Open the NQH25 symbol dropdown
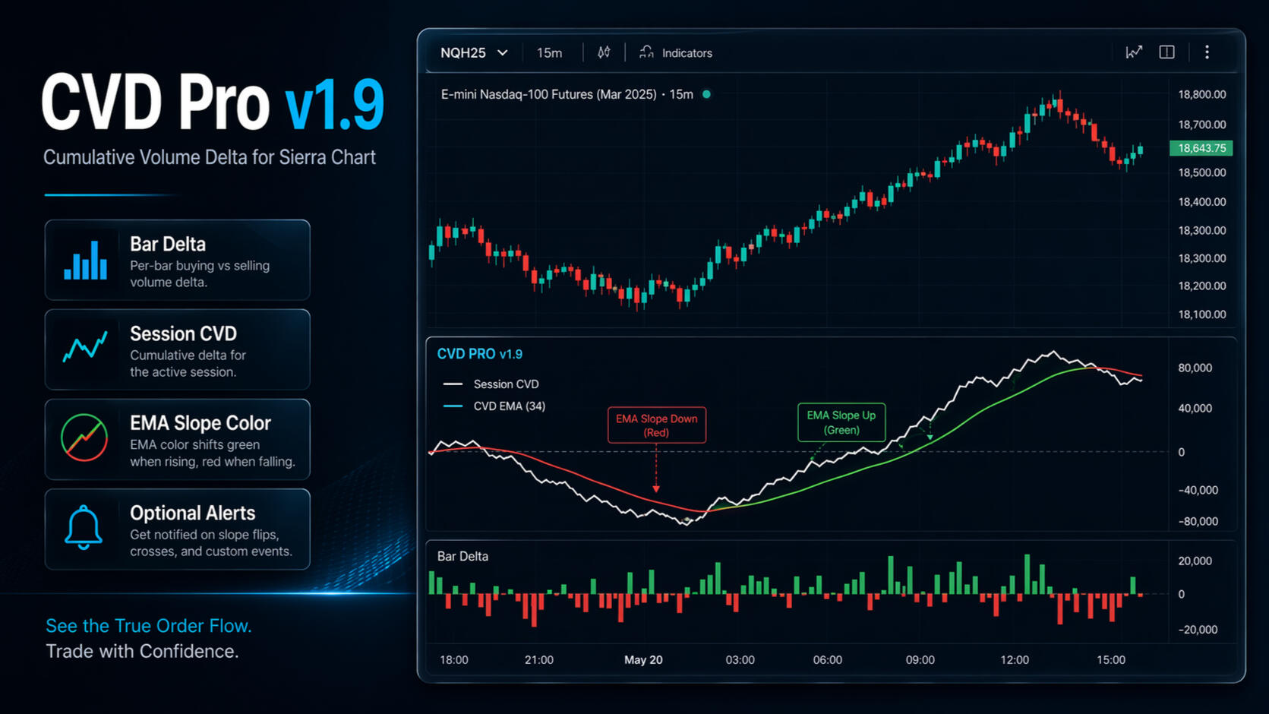 coord(474,52)
